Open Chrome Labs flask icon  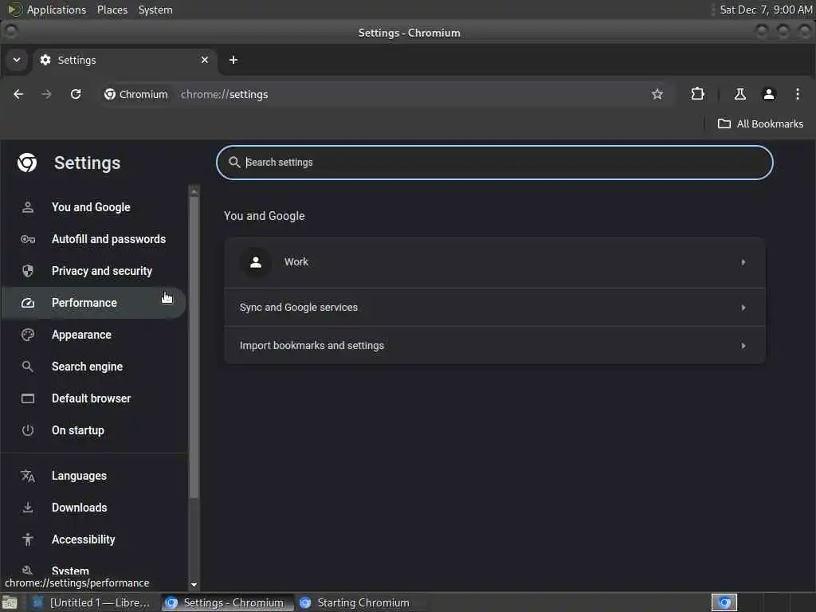739,94
